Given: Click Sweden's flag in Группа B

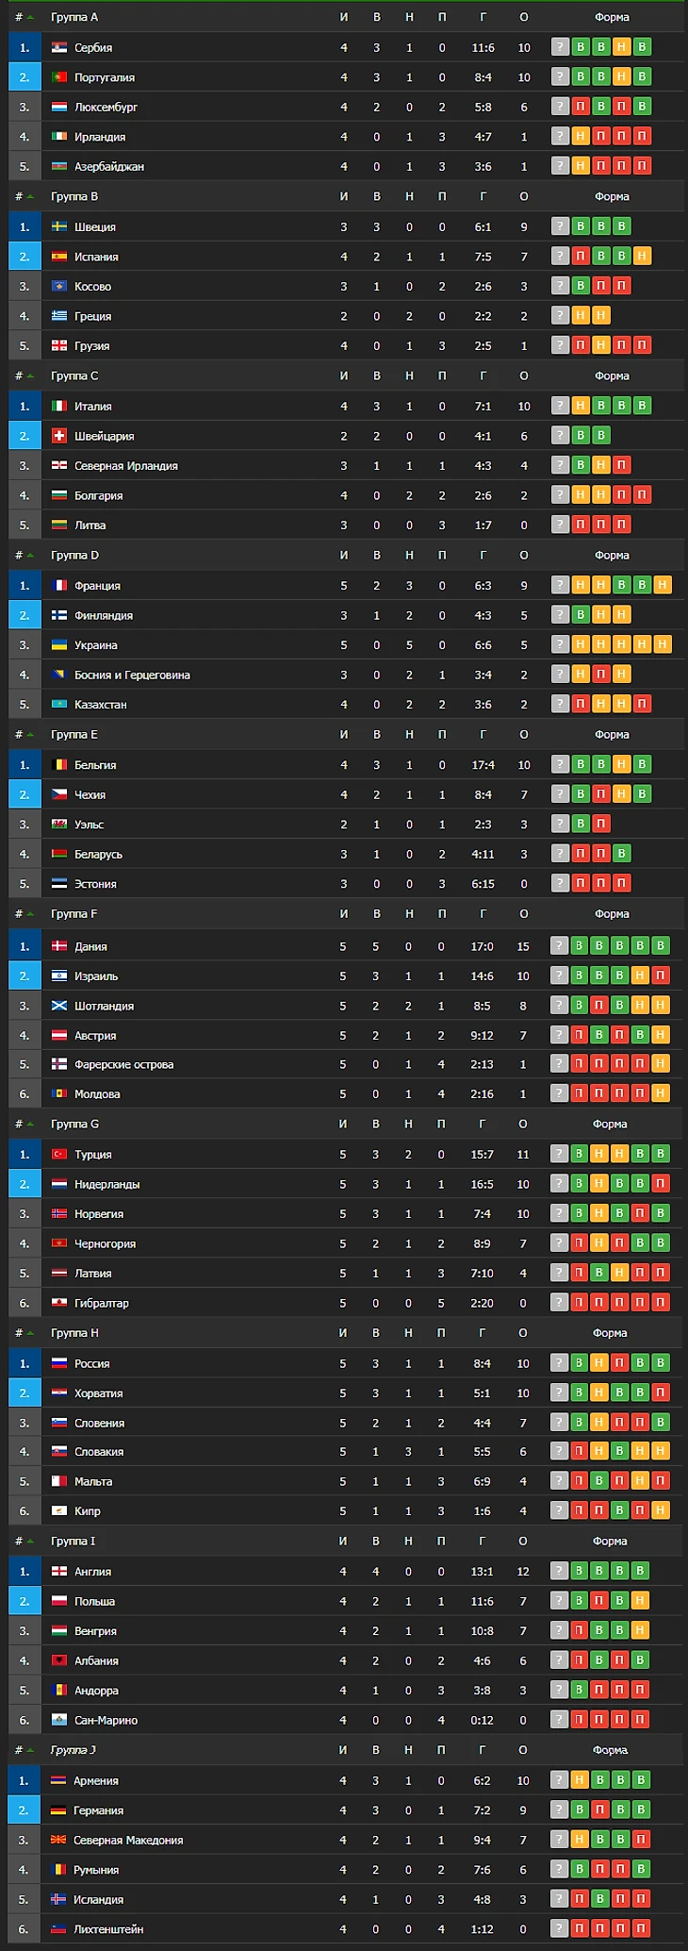Looking at the screenshot, I should [x=58, y=227].
